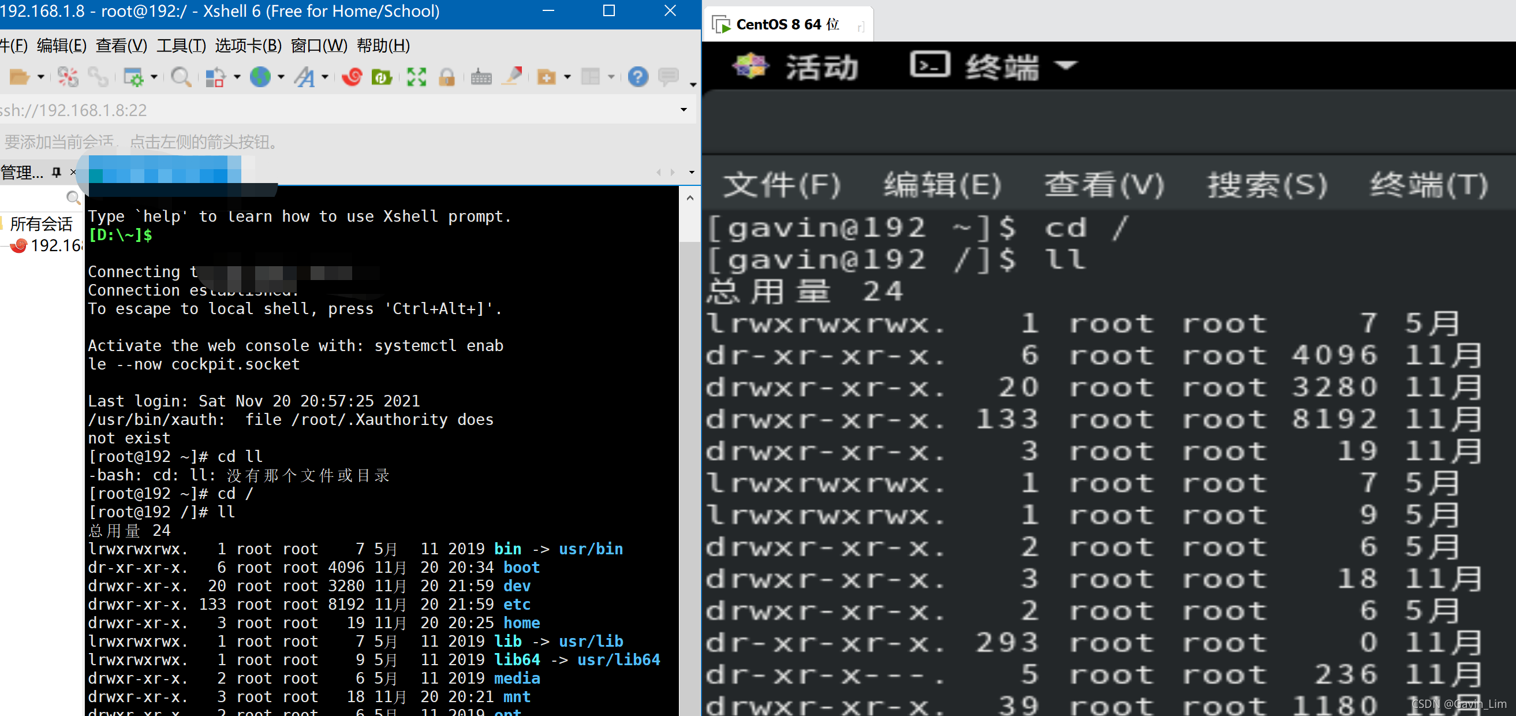Open the address bar history dropdown
Screen dimensions: 1516x716
684,110
